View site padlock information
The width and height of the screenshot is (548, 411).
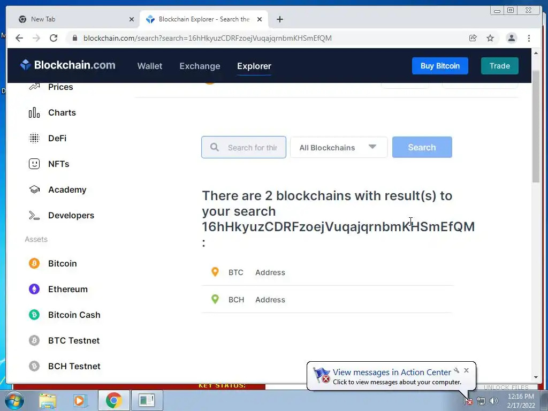(x=75, y=38)
